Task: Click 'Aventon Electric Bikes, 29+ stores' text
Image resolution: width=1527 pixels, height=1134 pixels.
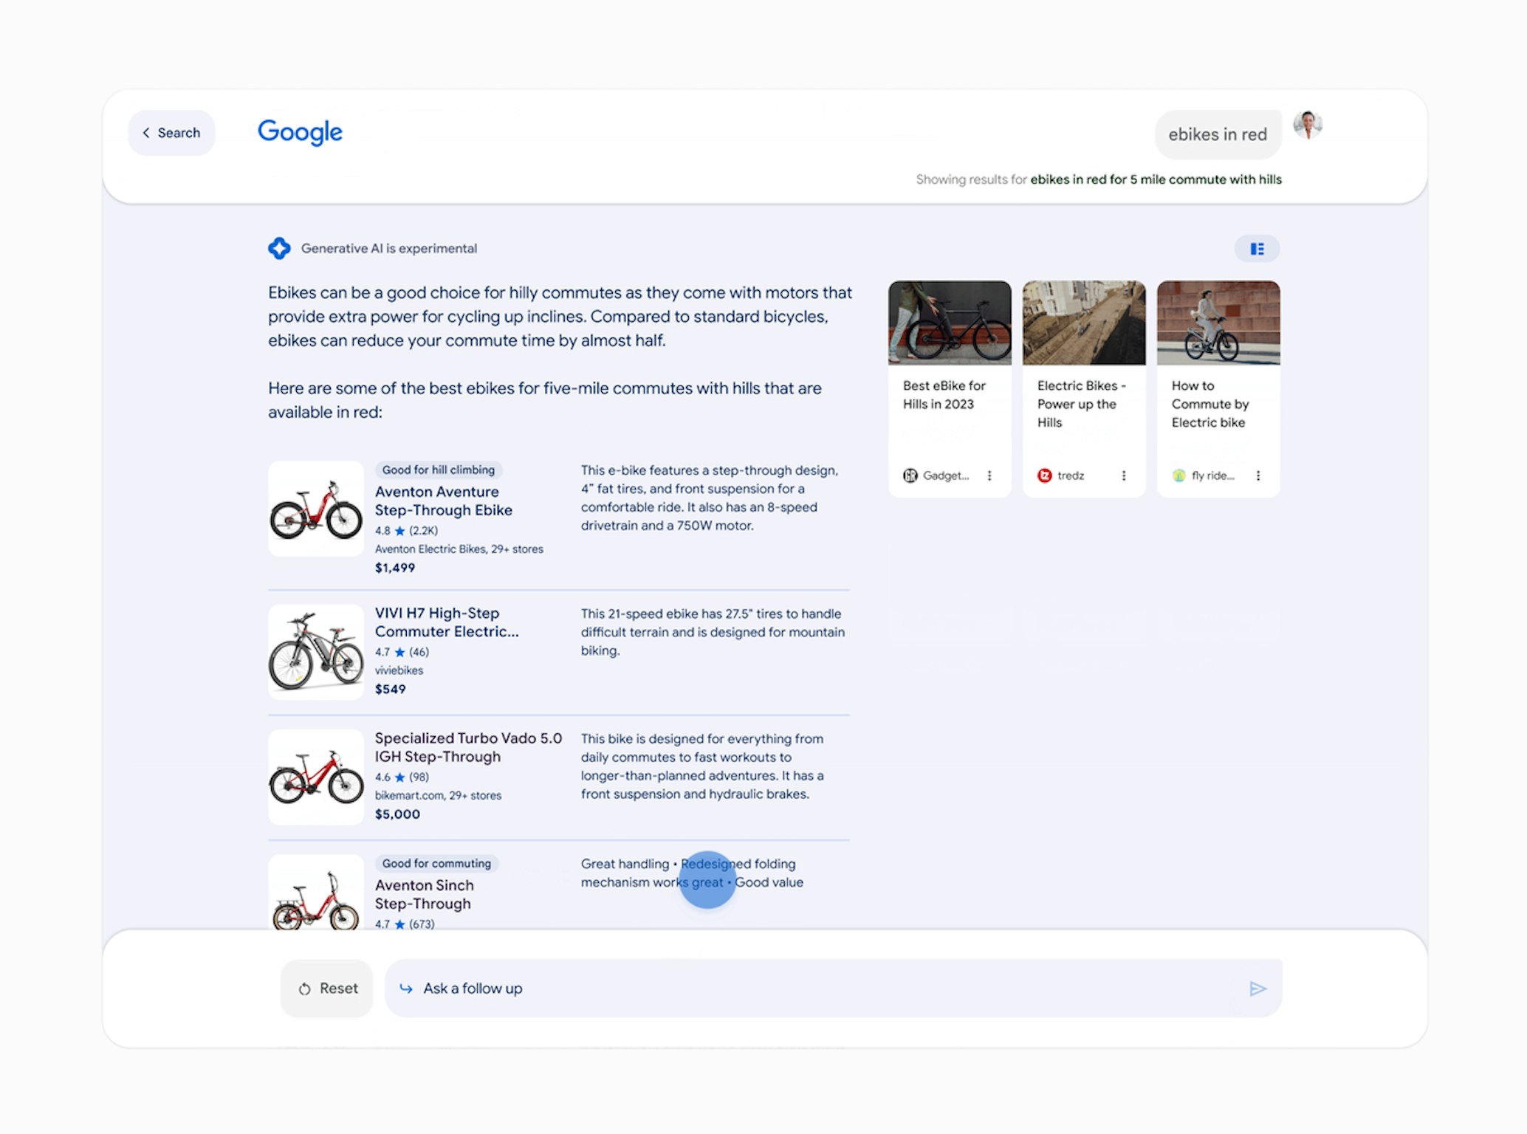Action: point(459,549)
